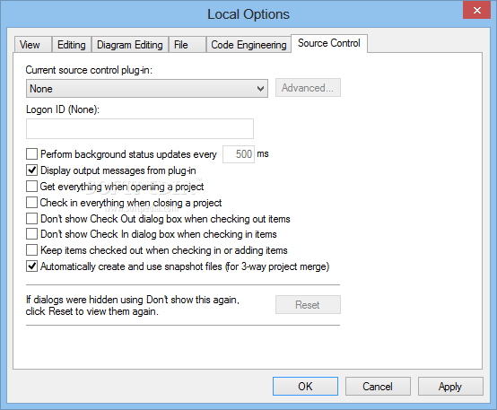Viewport: 497px width, 410px height.
Task: Switch to the View tab
Action: (x=32, y=45)
